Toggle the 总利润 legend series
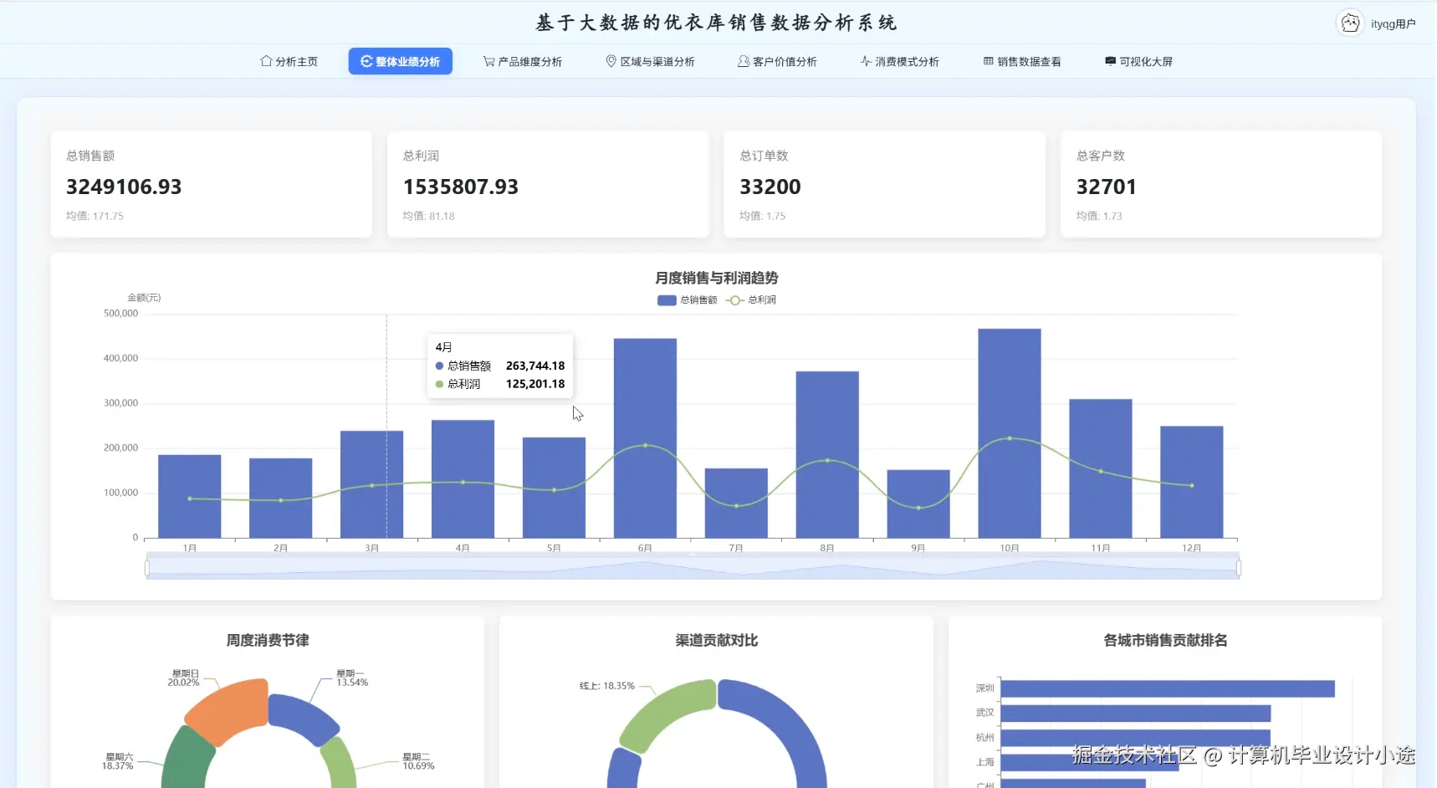 pos(751,300)
